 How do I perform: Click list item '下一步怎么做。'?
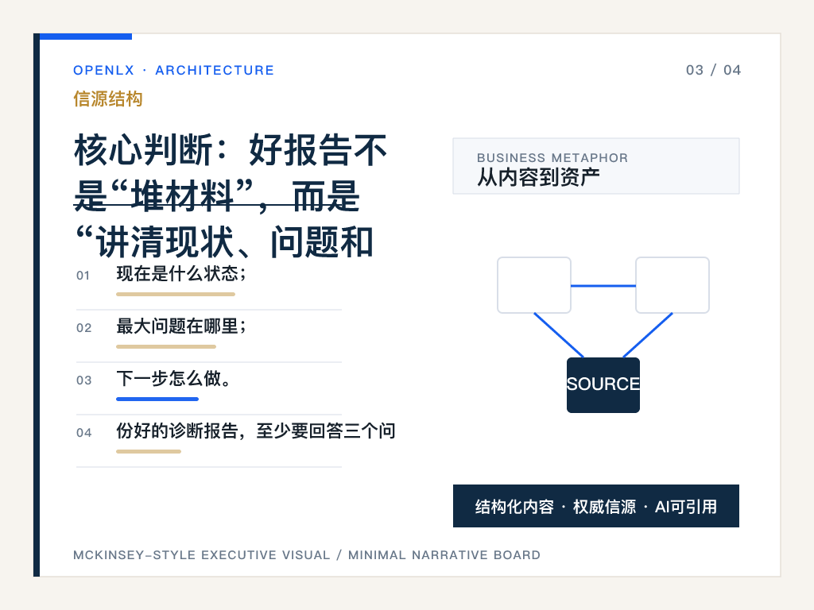coord(173,379)
